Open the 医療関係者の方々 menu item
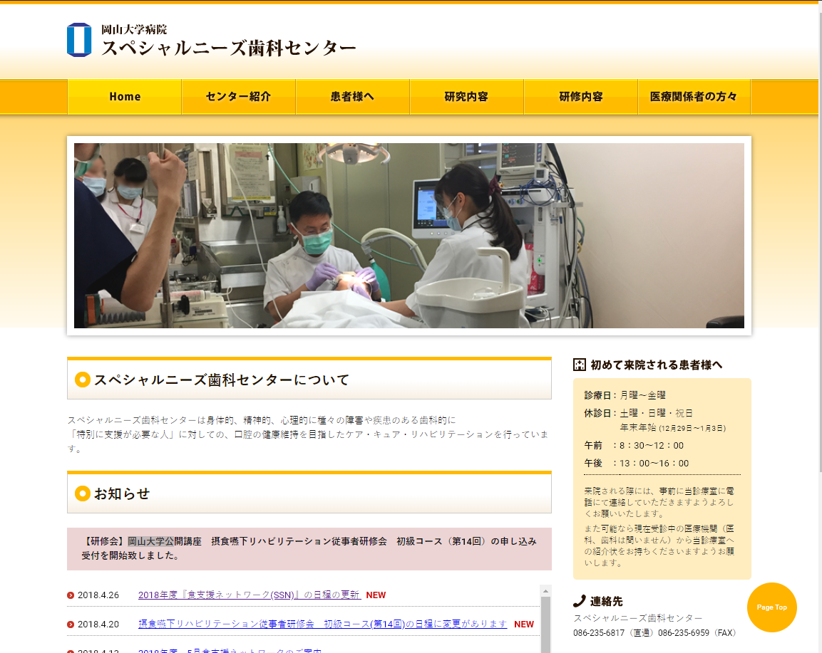822x653 pixels. tap(694, 96)
